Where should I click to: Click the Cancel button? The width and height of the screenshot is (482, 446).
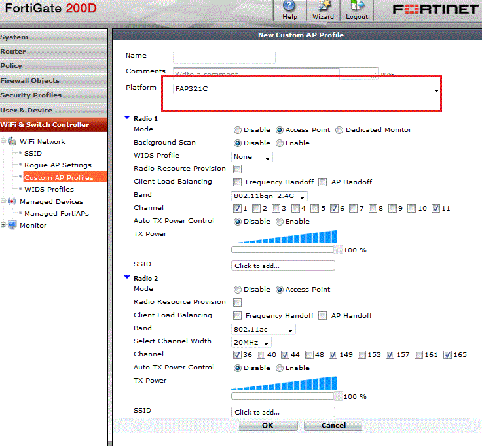(333, 426)
